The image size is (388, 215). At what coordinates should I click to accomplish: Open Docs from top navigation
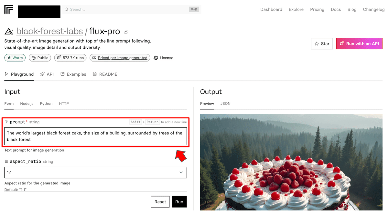[x=336, y=9]
